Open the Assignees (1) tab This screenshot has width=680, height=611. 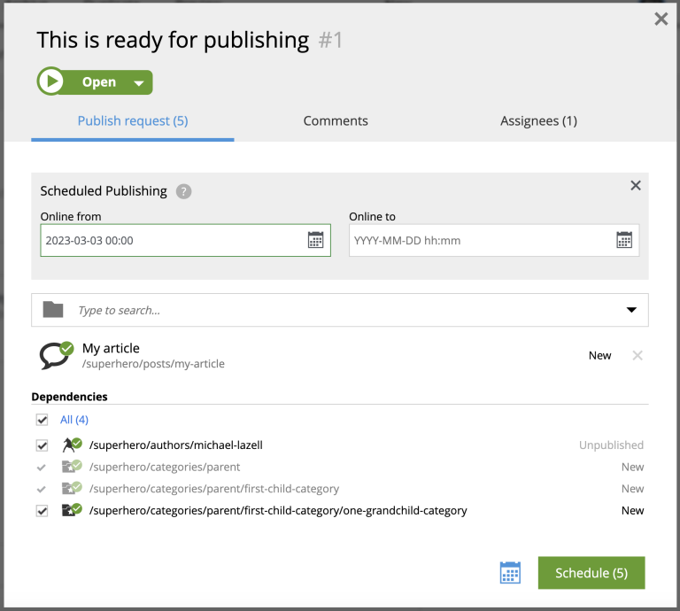(538, 121)
